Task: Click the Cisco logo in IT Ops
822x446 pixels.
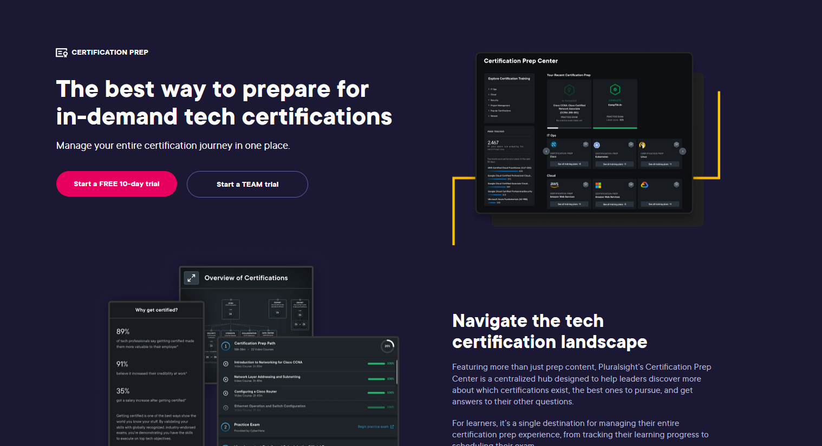Action: pyautogui.click(x=554, y=145)
